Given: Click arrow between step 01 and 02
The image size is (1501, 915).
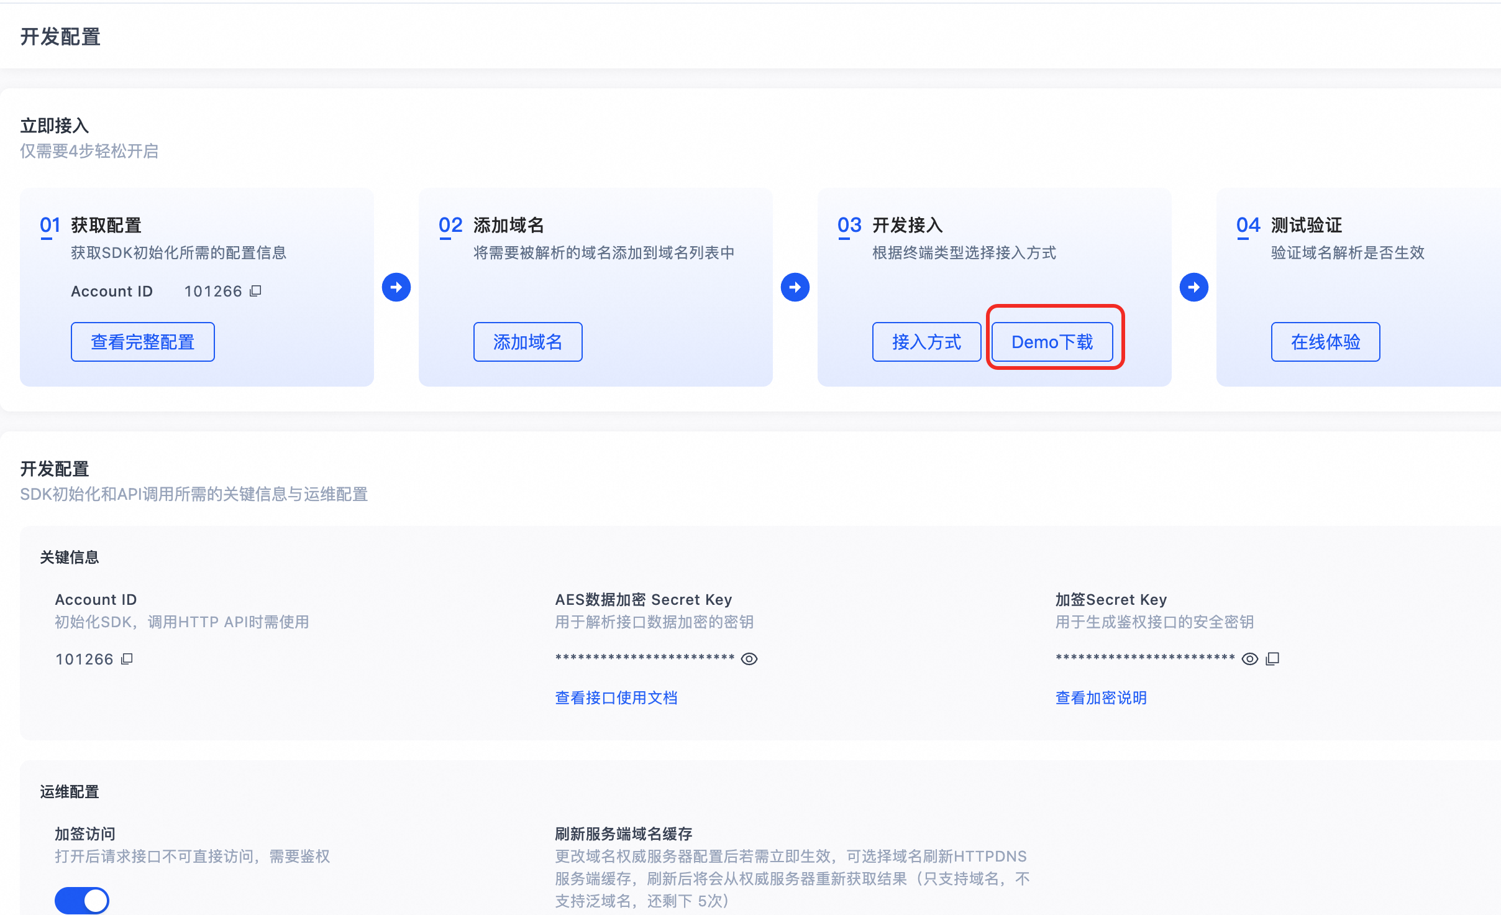Looking at the screenshot, I should point(396,287).
